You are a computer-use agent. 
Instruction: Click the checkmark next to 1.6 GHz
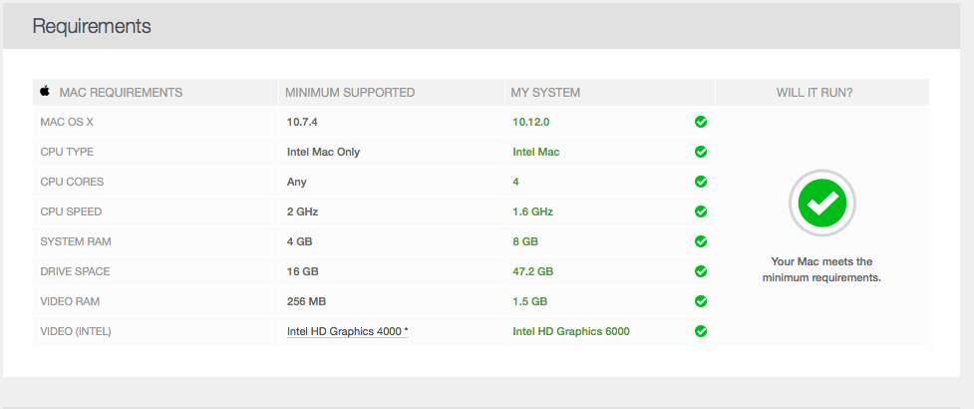[x=701, y=211]
